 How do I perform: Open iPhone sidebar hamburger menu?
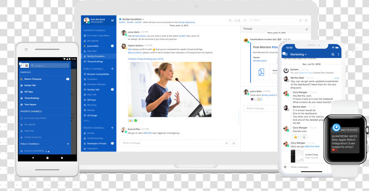(x=286, y=54)
